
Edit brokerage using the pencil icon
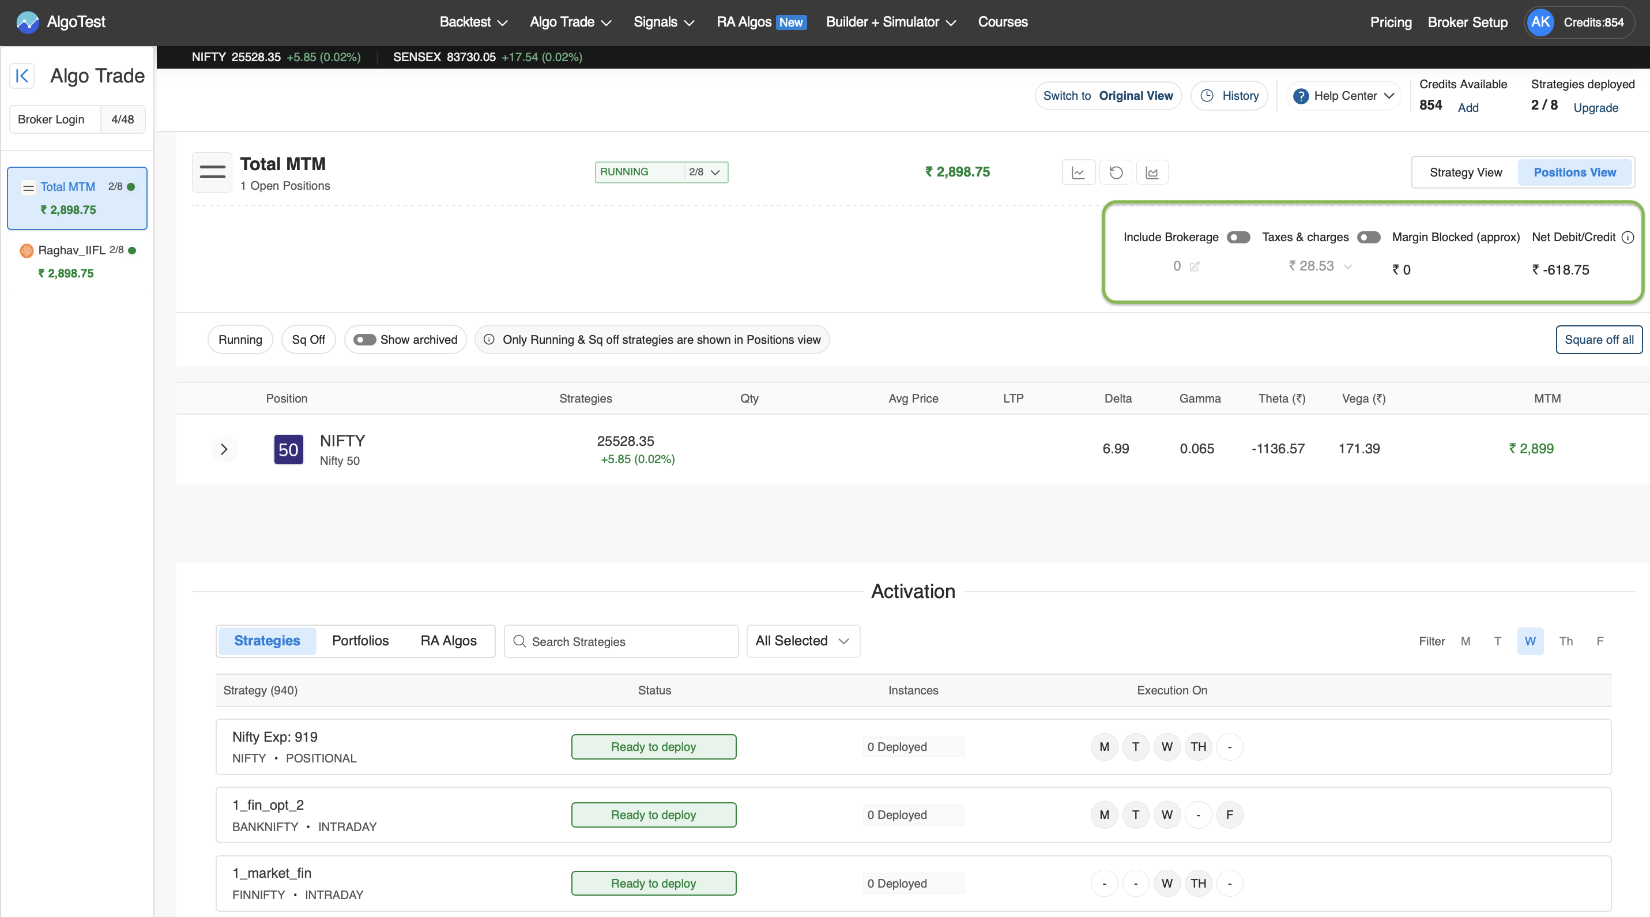pos(1194,266)
